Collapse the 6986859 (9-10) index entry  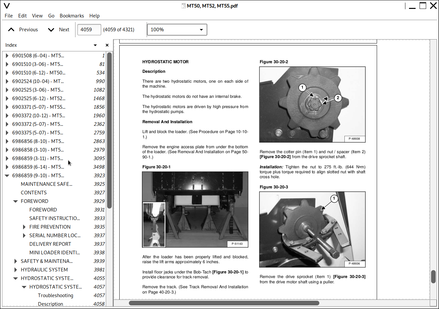tap(7, 176)
